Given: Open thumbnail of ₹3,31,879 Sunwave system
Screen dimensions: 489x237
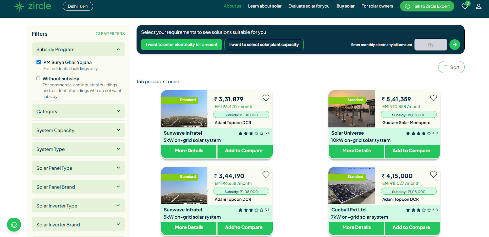Looking at the screenshot, I should pyautogui.click(x=184, y=109).
